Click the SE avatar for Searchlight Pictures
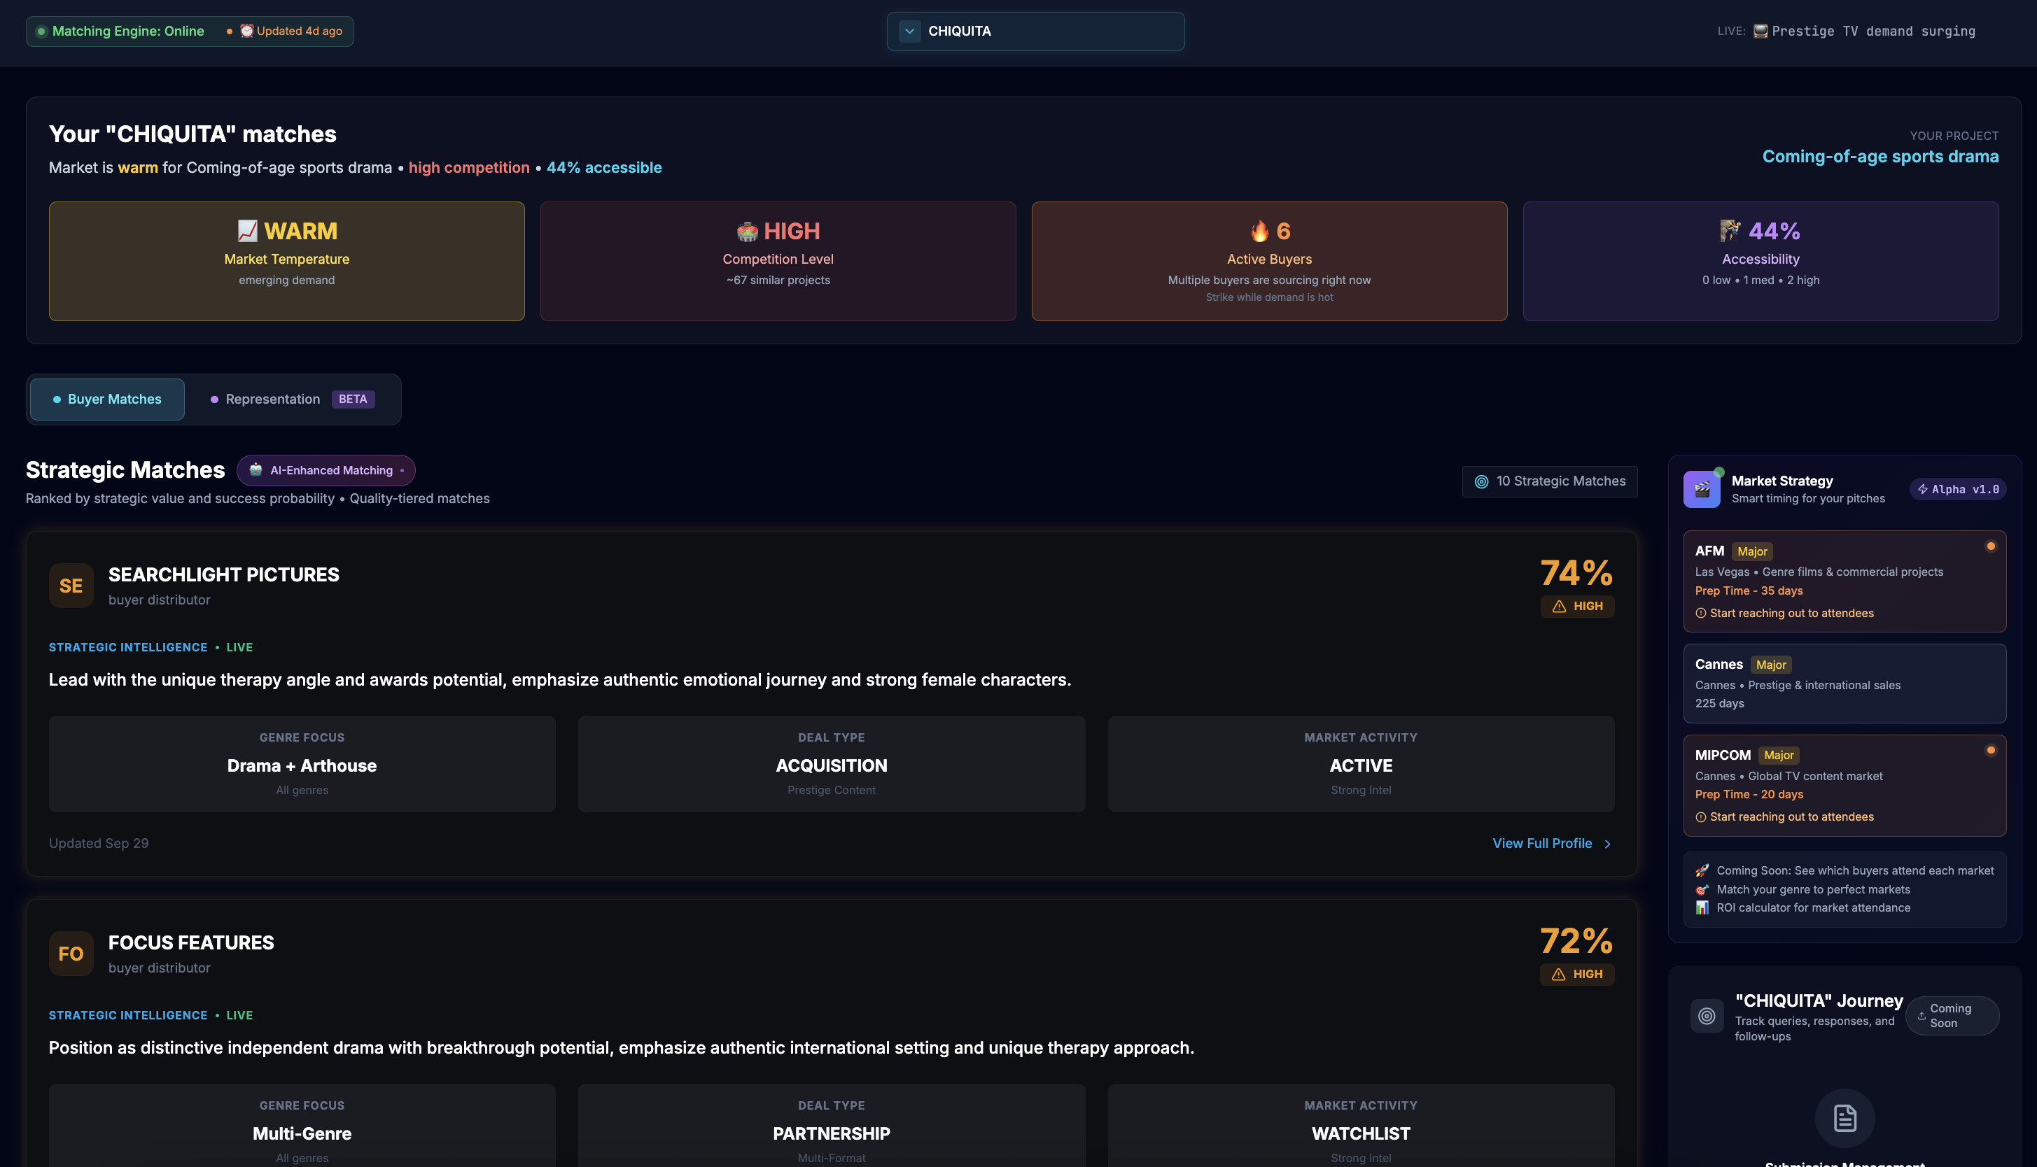 pos(71,586)
